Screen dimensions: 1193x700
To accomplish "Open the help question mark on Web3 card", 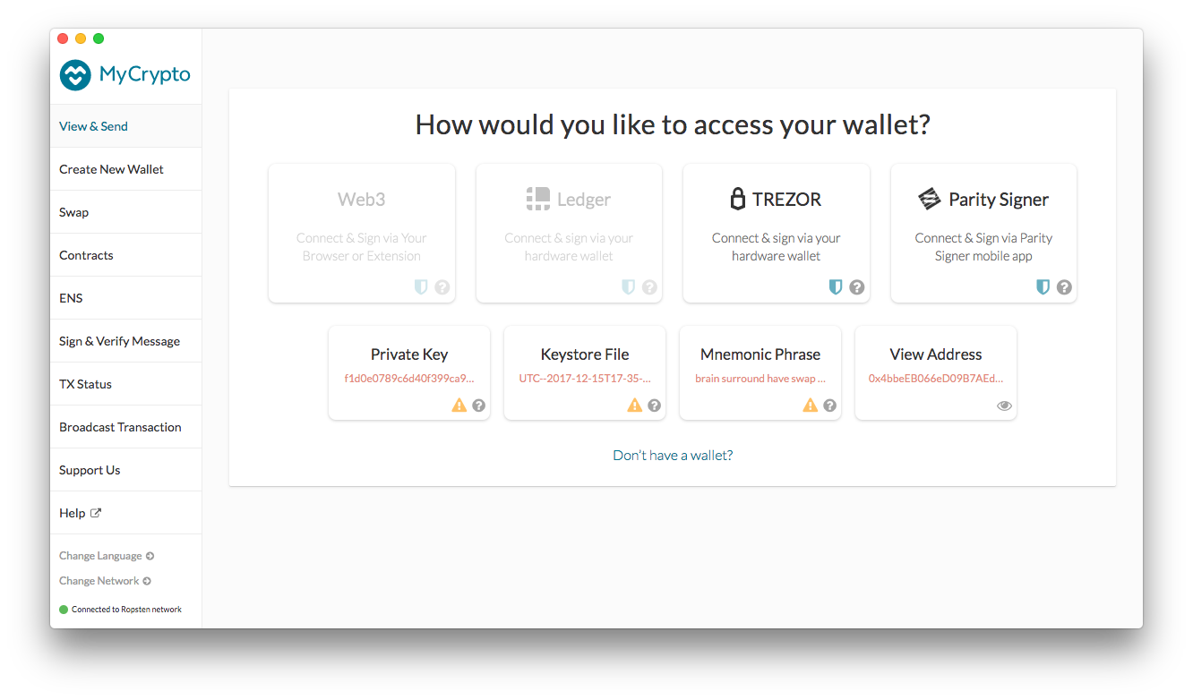I will click(442, 287).
